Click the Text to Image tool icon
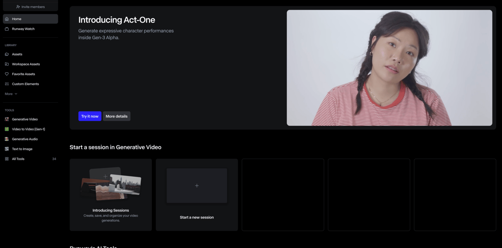This screenshot has height=248, width=502. [7, 149]
